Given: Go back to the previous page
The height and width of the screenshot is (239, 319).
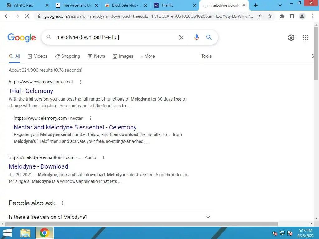Looking at the screenshot, I should click(7, 16).
